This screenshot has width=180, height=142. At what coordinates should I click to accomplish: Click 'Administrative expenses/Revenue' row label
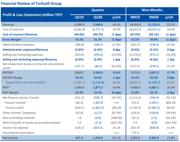click(x=25, y=50)
